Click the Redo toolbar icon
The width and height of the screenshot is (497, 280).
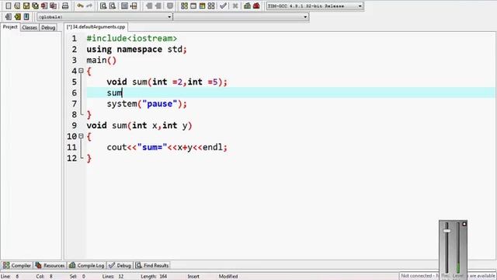point(89,5)
